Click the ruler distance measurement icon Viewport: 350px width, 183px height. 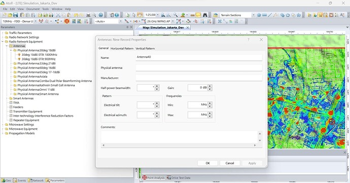[192, 15]
